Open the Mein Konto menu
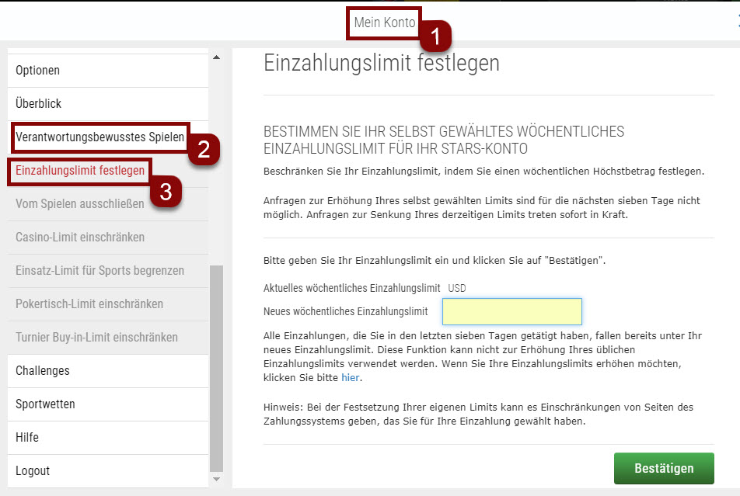This screenshot has width=740, height=496. (x=384, y=23)
